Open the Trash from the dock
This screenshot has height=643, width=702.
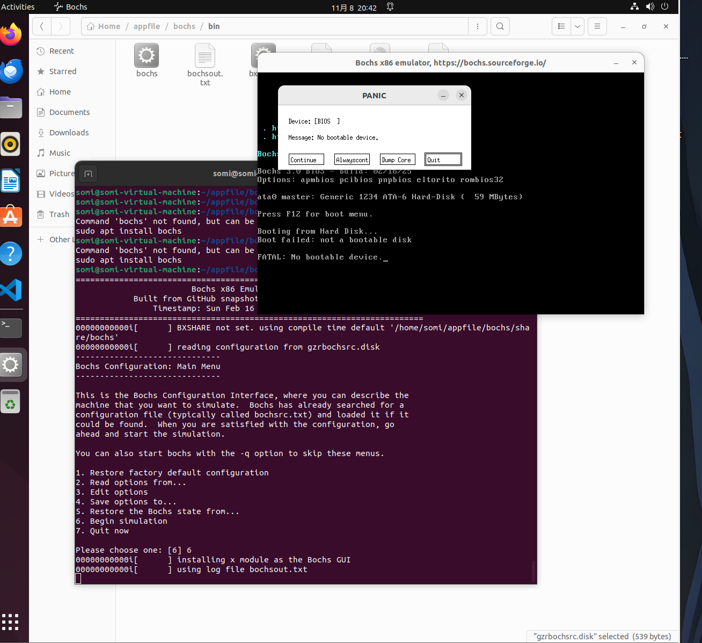(11, 402)
